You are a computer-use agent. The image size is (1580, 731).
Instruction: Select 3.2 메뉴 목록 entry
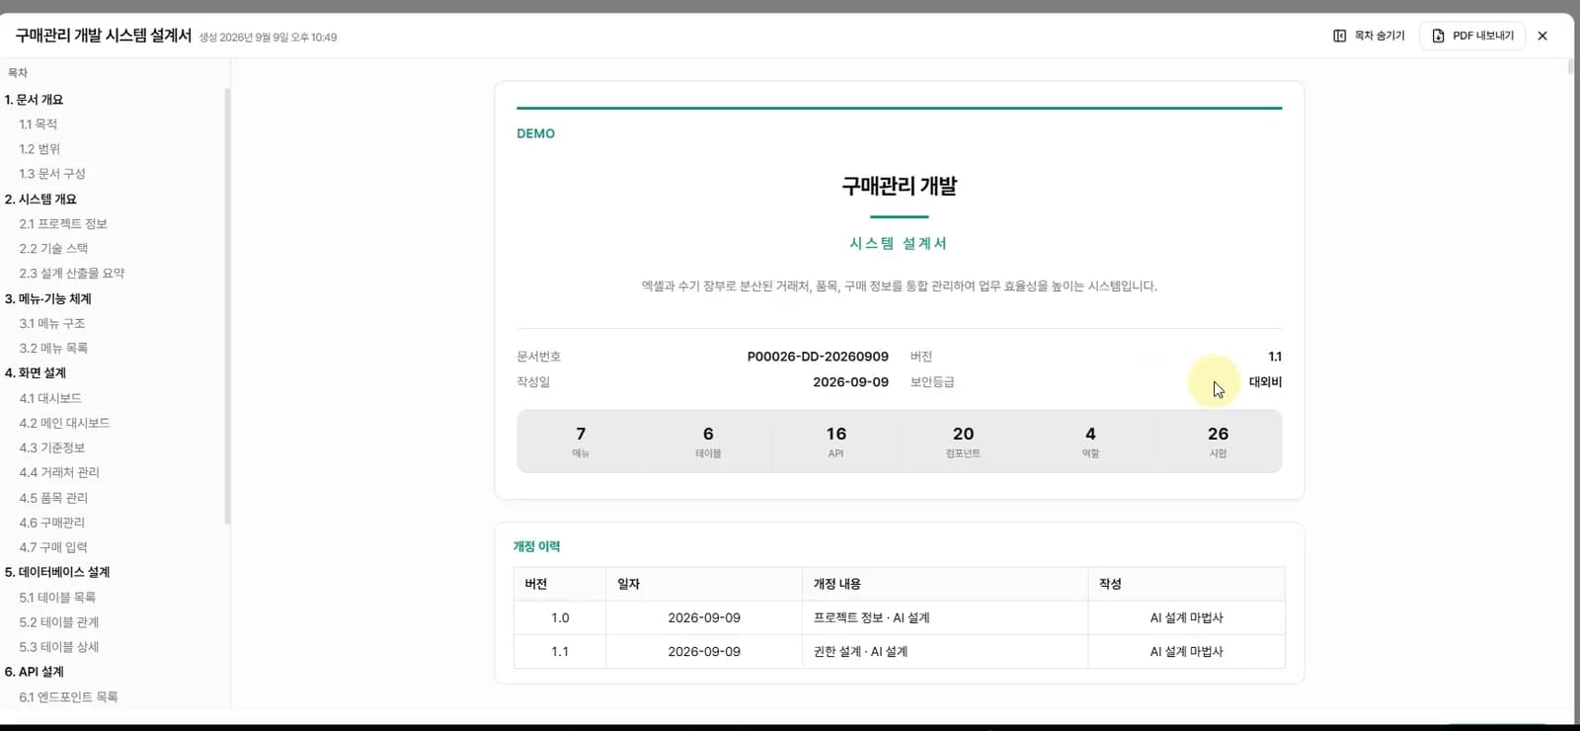(x=53, y=349)
